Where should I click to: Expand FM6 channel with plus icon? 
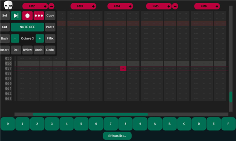(217, 6)
